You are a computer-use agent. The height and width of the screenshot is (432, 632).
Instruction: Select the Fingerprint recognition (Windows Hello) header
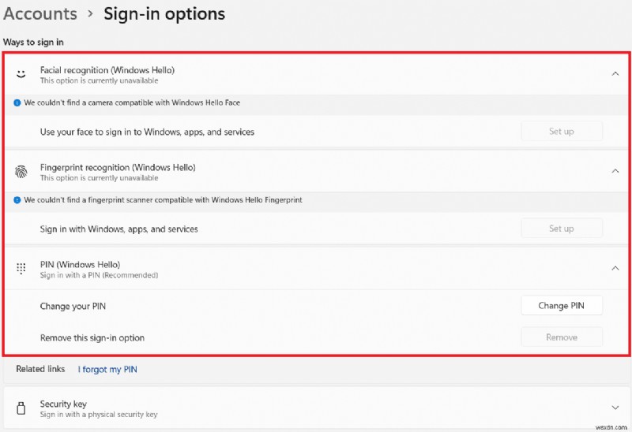118,167
